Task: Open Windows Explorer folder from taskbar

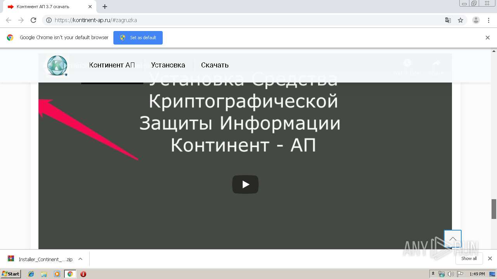Action: pos(44,274)
